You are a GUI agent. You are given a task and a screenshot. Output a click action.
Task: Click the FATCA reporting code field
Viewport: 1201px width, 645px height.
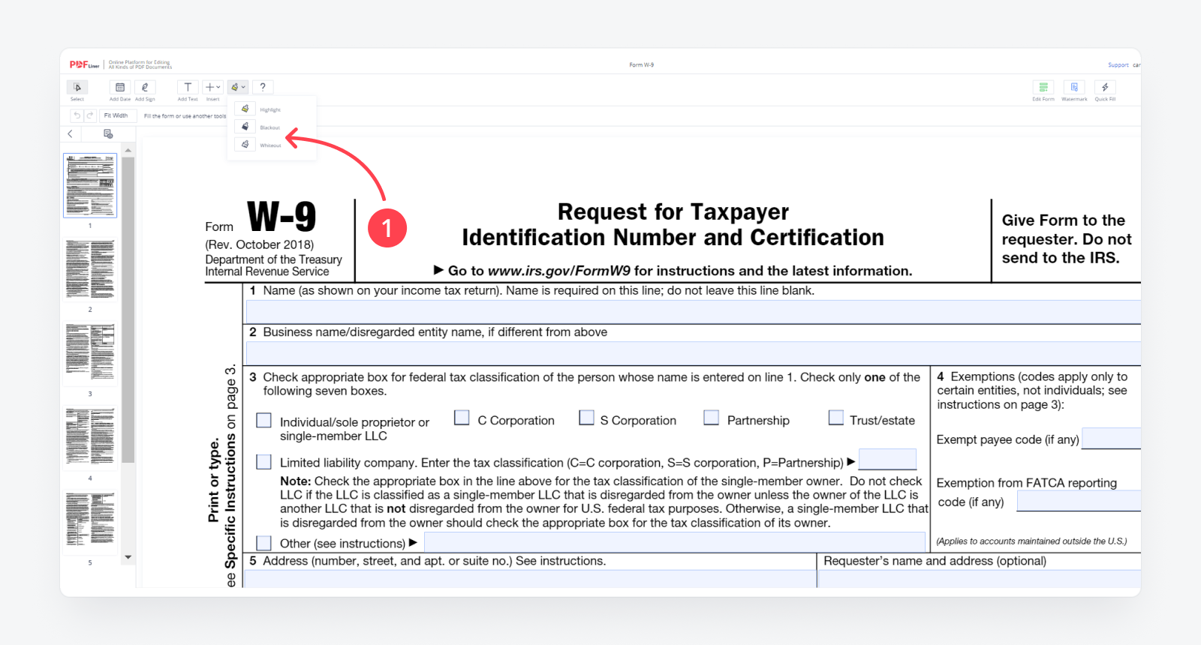tap(1079, 500)
